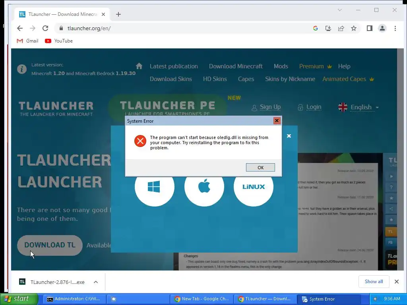Click the 9:36 AM clock

coord(392,299)
